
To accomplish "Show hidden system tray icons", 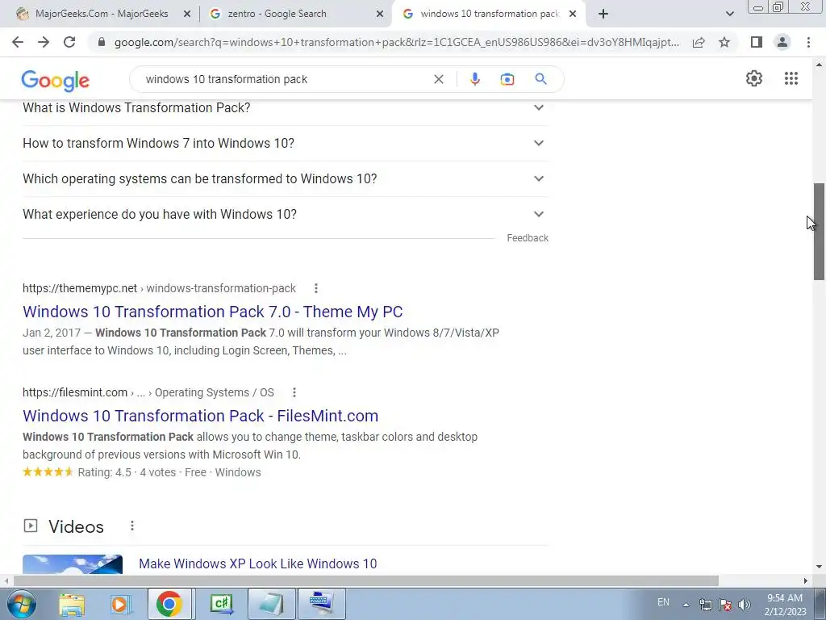I will pos(686,605).
